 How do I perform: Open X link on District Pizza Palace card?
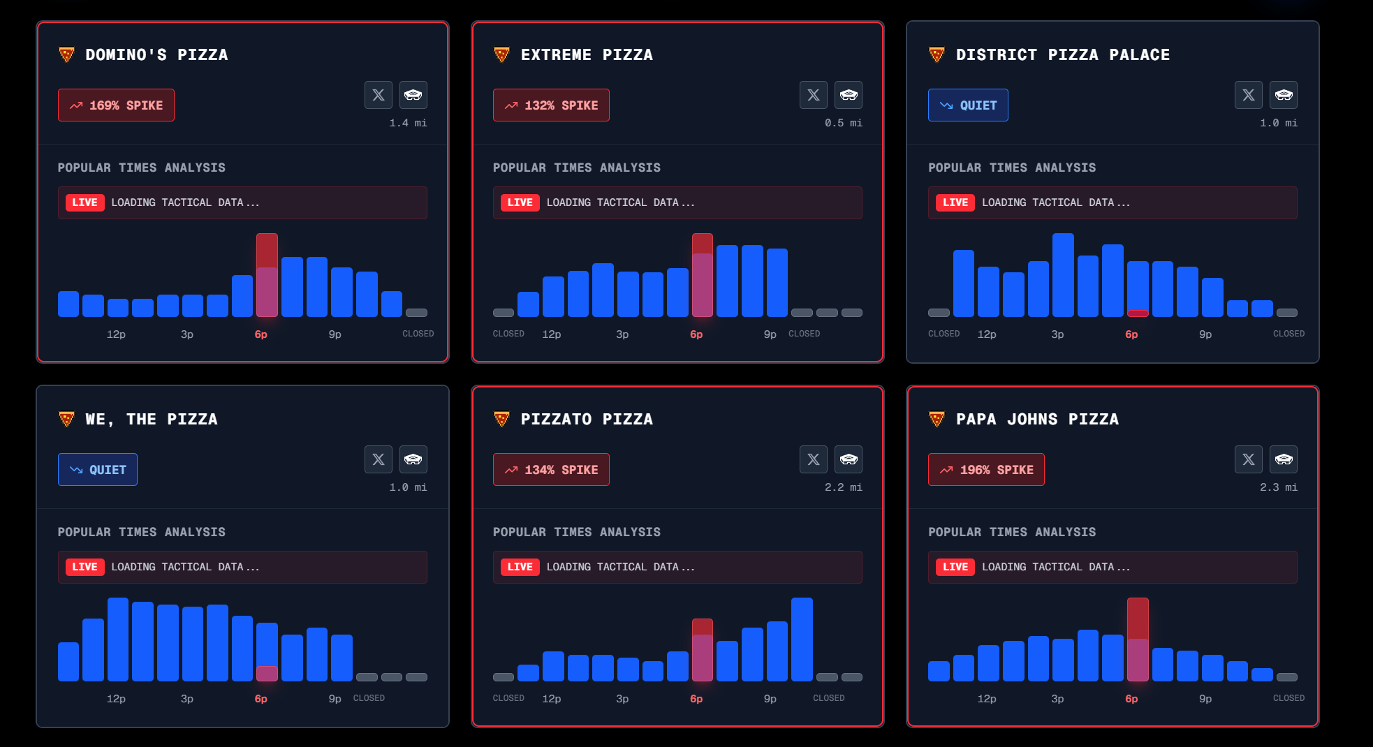click(x=1249, y=95)
